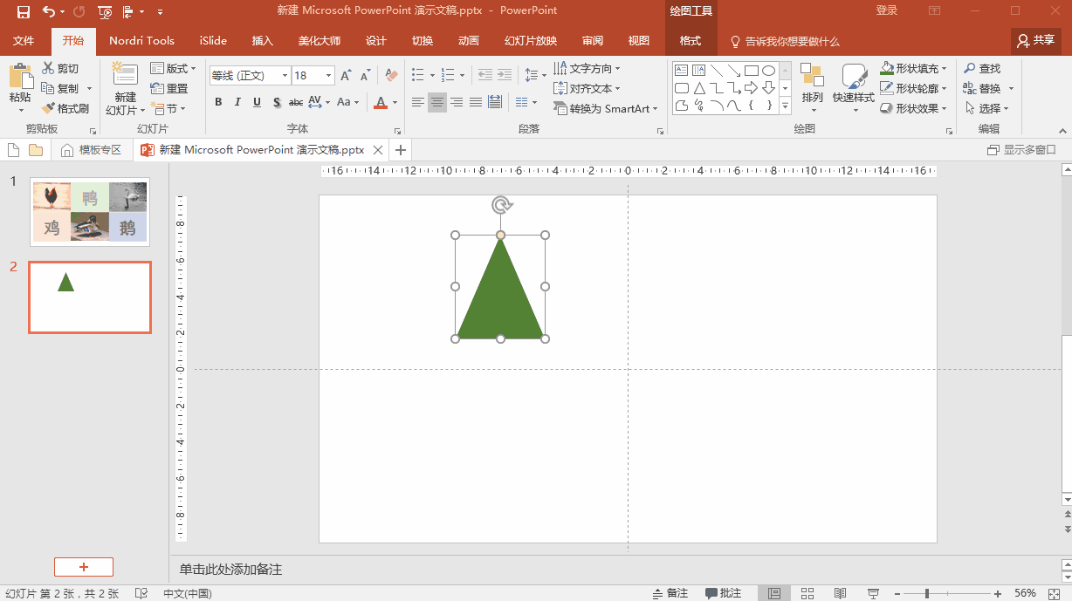The image size is (1072, 601).
Task: Switch to the Animation (动画) tab
Action: pos(469,41)
